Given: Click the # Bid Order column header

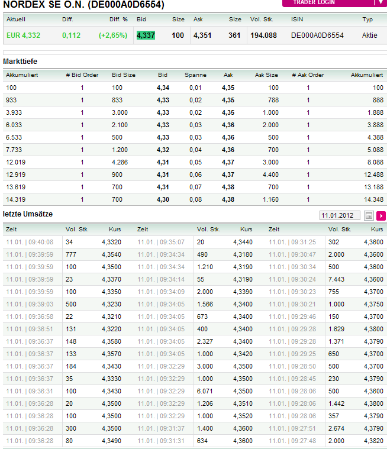Looking at the screenshot, I should click(82, 75).
